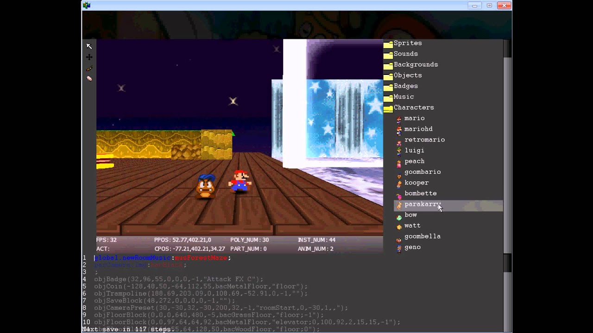Viewport: 593px width, 333px height.
Task: Expand the Sounds resource folder
Action: (x=406, y=54)
